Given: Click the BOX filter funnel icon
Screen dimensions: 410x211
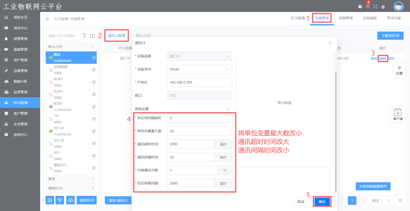Looking at the screenshot, I should click(x=84, y=36).
